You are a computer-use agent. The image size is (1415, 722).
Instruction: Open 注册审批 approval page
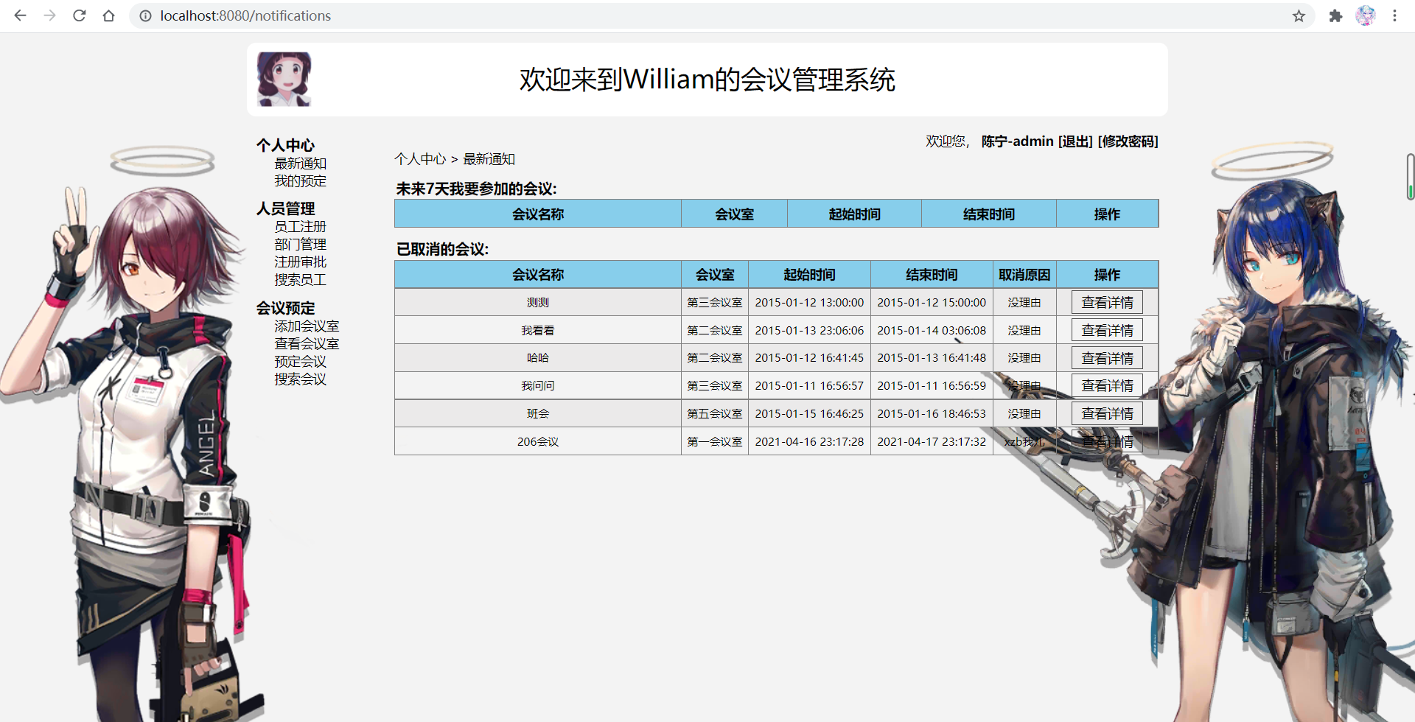pyautogui.click(x=300, y=262)
